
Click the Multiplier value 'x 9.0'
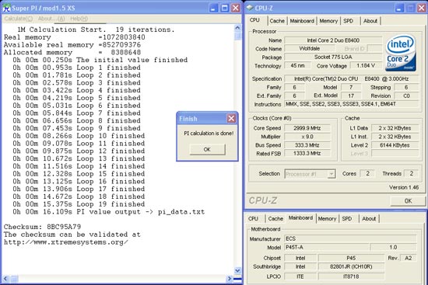point(307,137)
